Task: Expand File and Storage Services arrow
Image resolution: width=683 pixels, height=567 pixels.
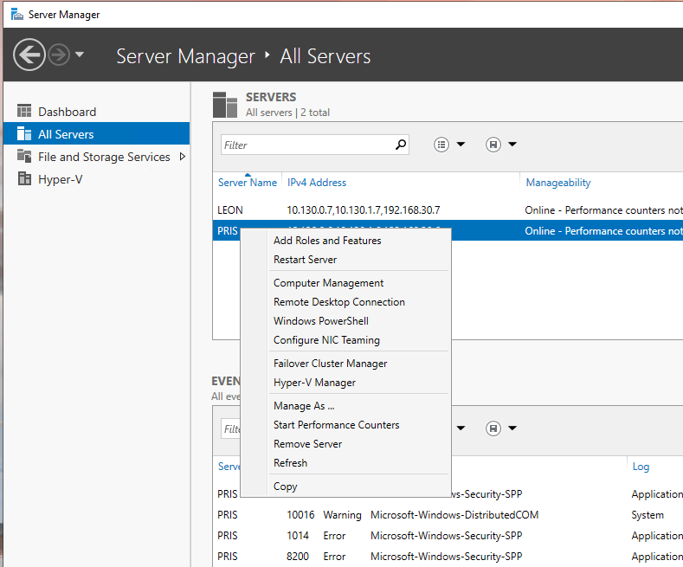Action: [x=182, y=157]
